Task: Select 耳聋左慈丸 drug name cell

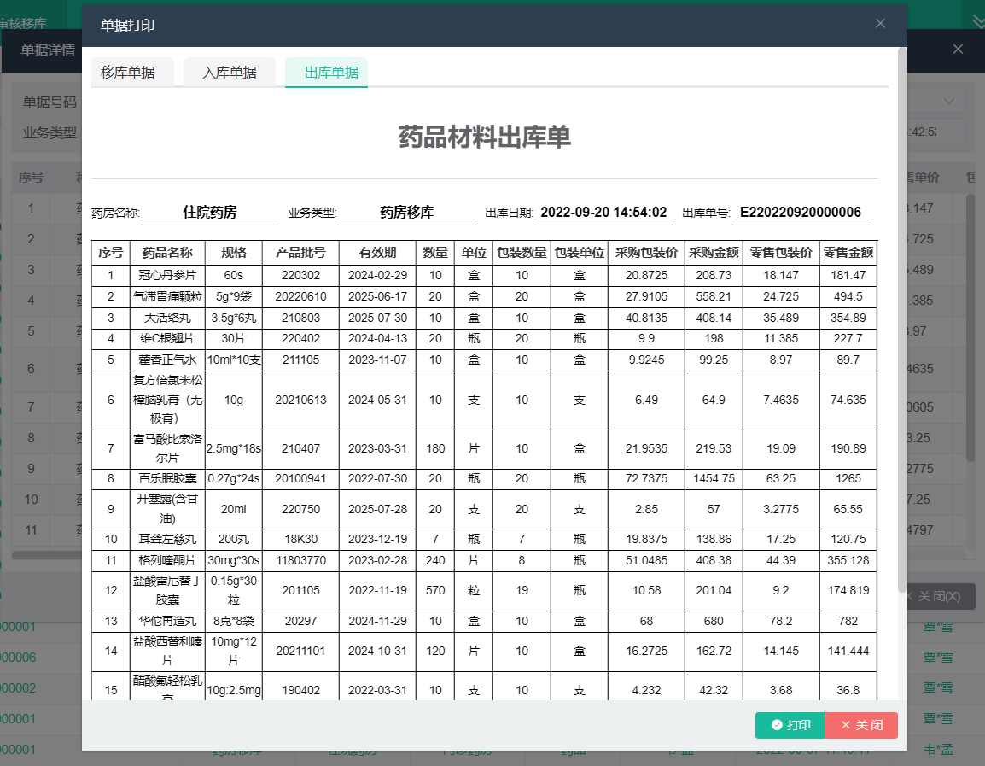Action: tap(167, 539)
